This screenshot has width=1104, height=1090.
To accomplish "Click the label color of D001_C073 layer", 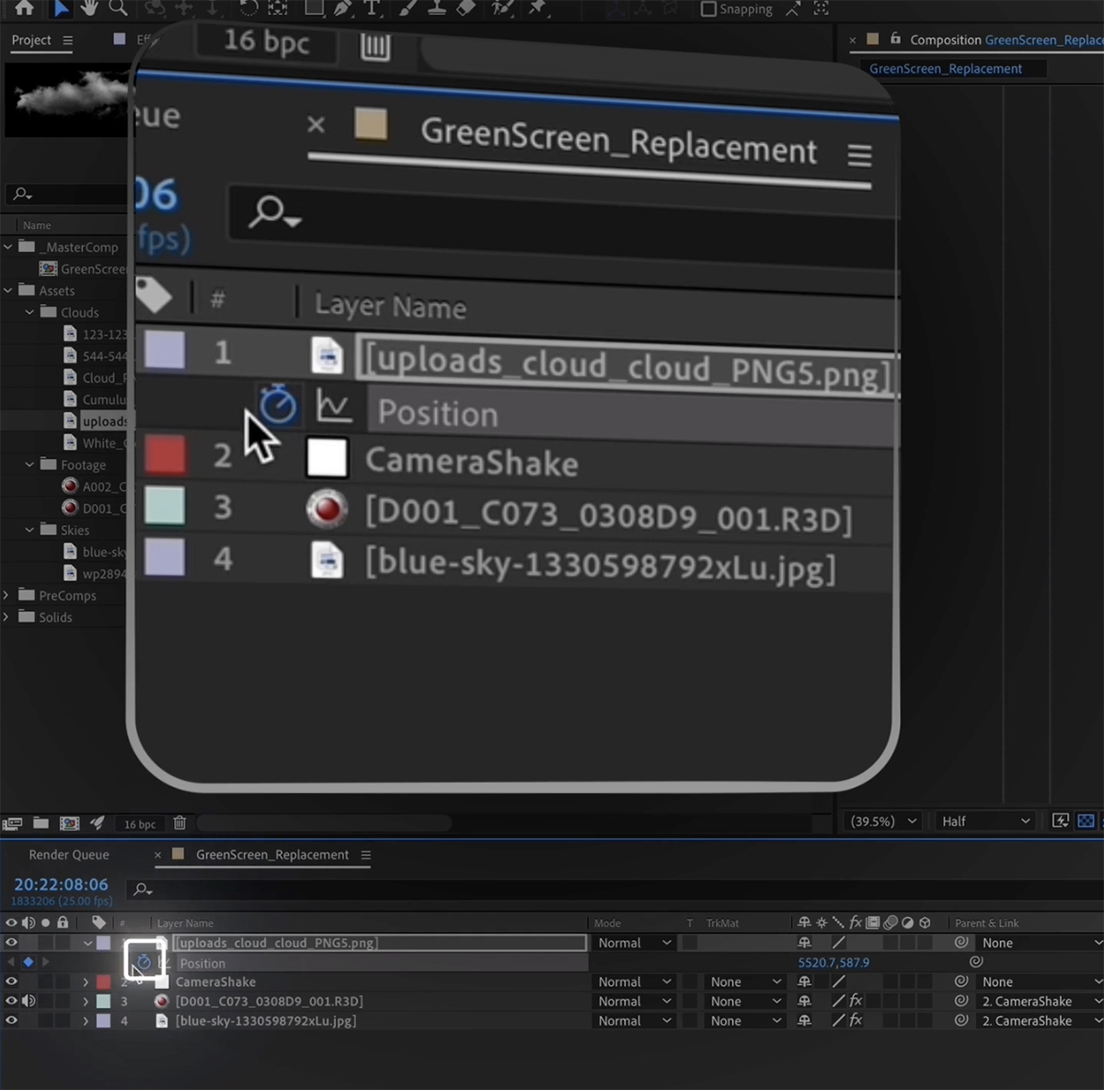I will pyautogui.click(x=104, y=1001).
